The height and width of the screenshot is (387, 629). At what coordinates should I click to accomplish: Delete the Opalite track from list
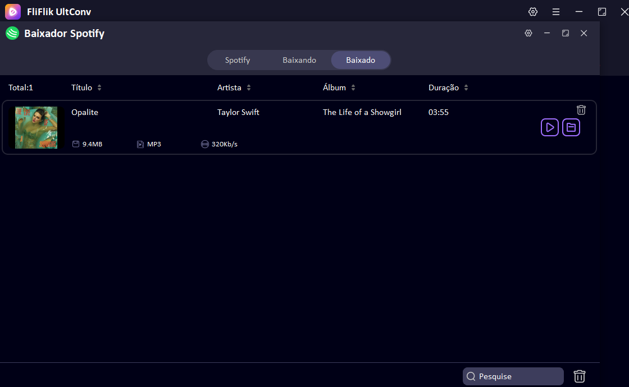coord(581,110)
